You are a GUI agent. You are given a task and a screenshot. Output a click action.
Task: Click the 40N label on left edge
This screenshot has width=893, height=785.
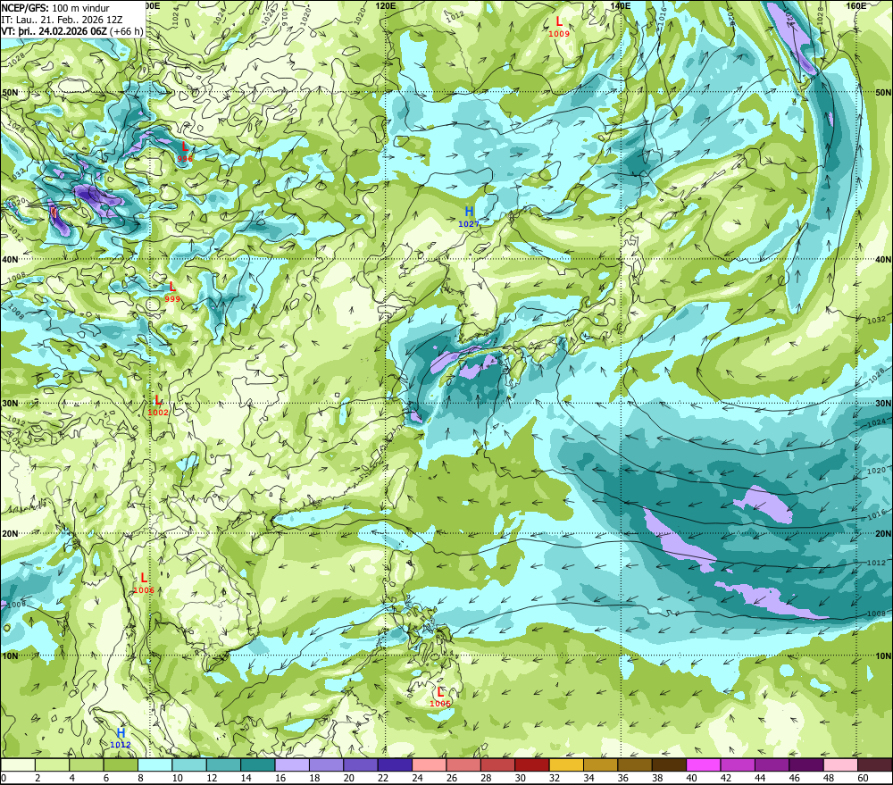click(10, 259)
